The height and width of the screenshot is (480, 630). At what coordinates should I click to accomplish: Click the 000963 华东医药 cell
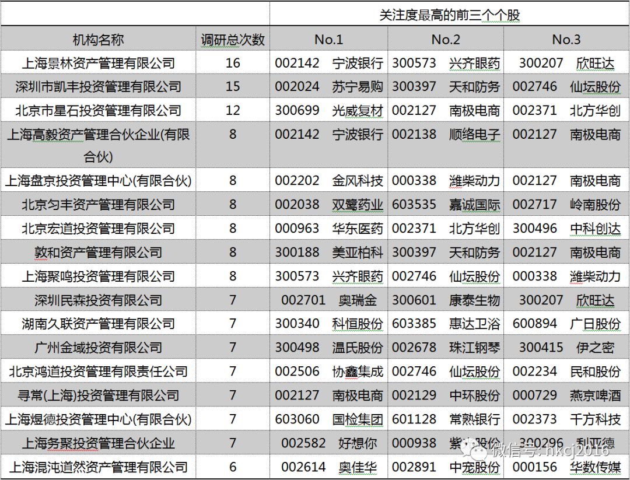point(328,228)
